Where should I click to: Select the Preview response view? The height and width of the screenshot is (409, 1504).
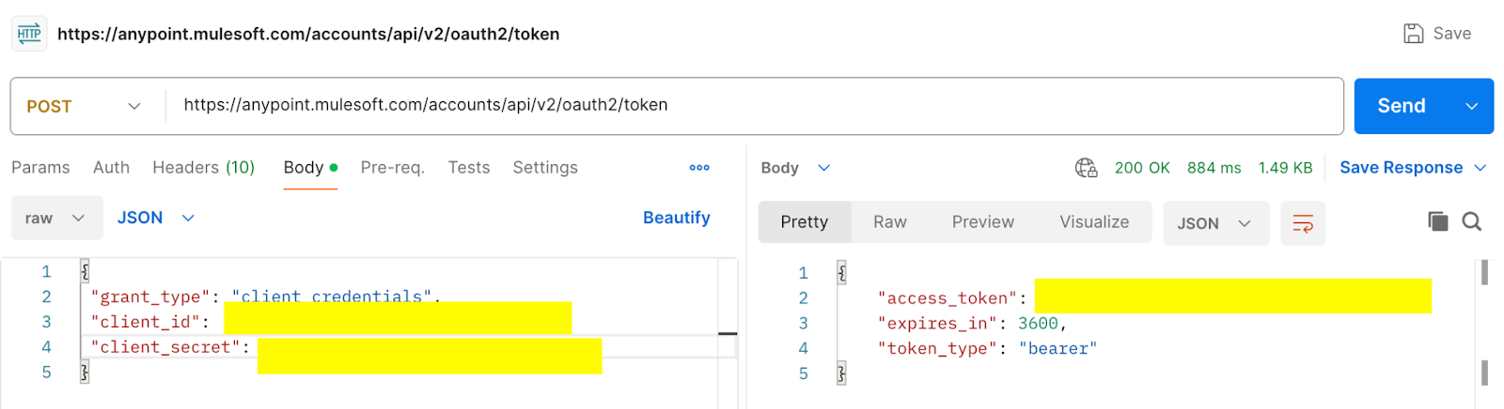(x=983, y=222)
